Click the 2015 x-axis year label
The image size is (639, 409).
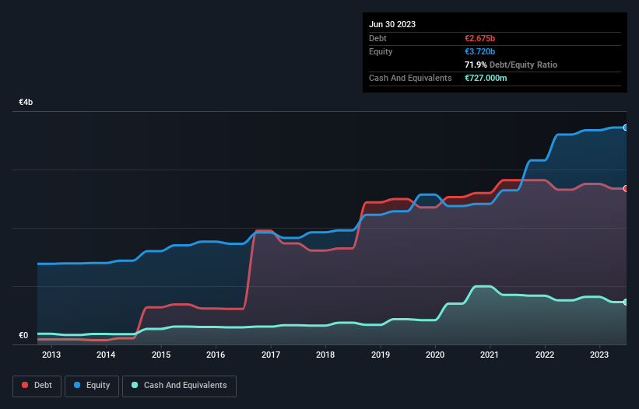161,355
